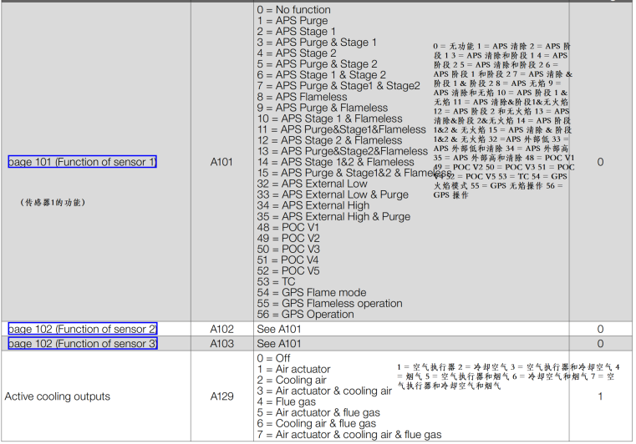This screenshot has height=444, width=636.
Task: Click the Chinese annotation '(传感器1的功能)'
Action: 53,202
